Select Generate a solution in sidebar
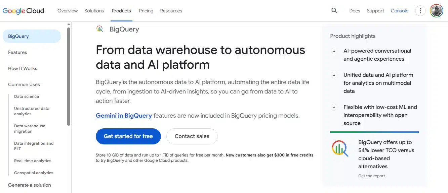This screenshot has width=448, height=193. click(x=30, y=185)
